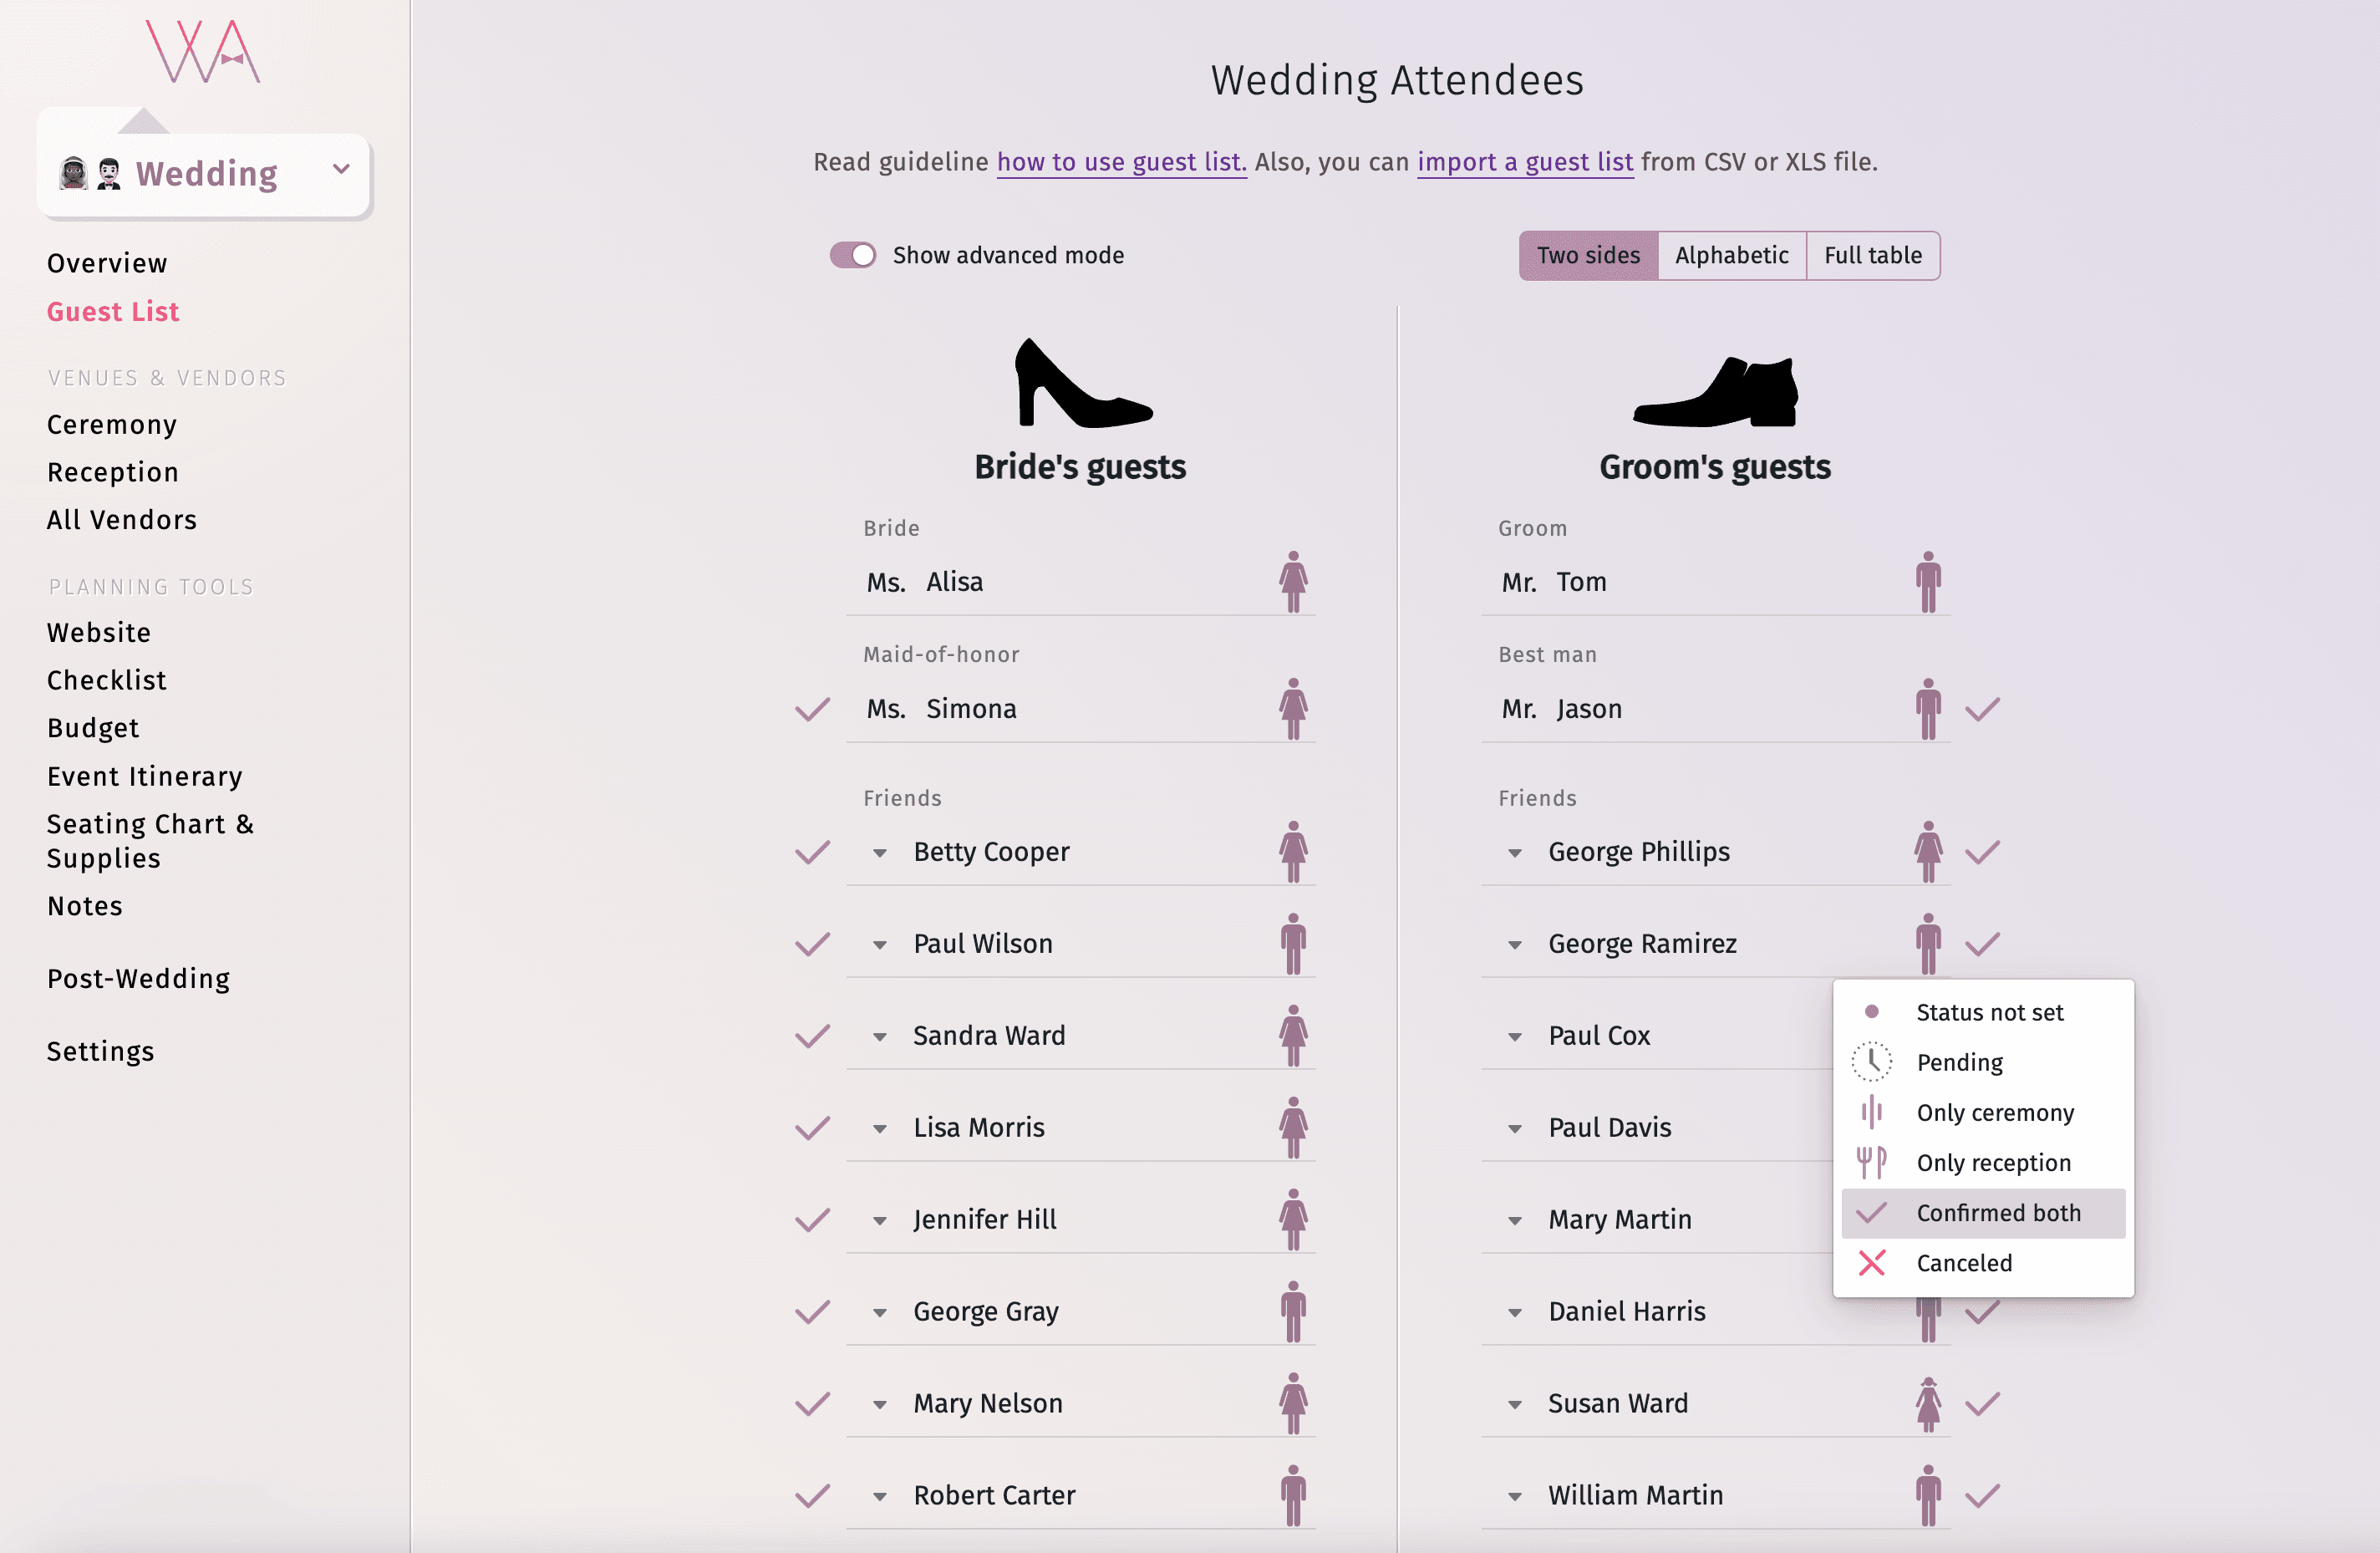The height and width of the screenshot is (1553, 2380).
Task: Switch to the Full table view
Action: 1872,255
